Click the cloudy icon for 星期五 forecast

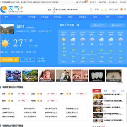click(x=120, y=40)
